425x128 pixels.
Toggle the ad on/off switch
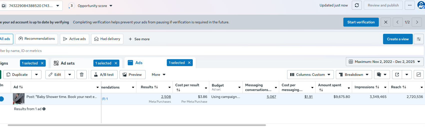pos(1,99)
